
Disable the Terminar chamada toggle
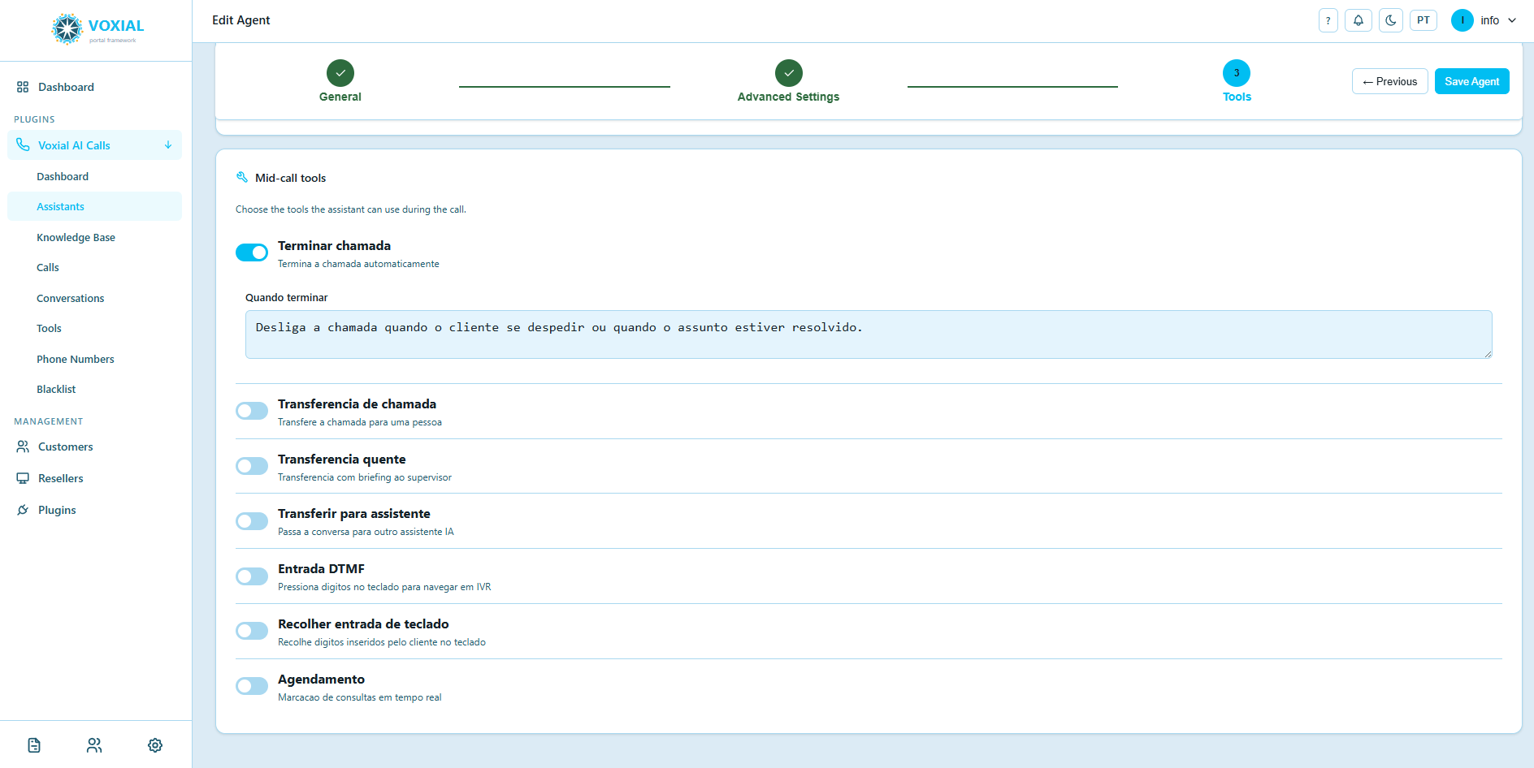pos(252,252)
